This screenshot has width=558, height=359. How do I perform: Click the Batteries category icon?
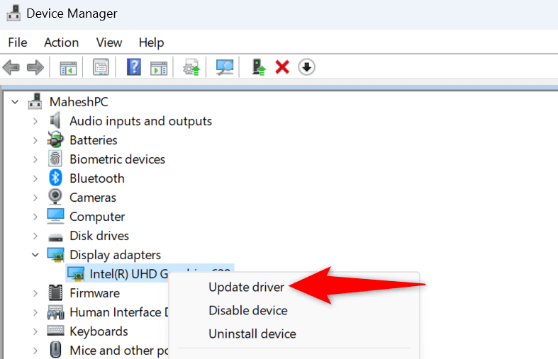click(x=55, y=139)
